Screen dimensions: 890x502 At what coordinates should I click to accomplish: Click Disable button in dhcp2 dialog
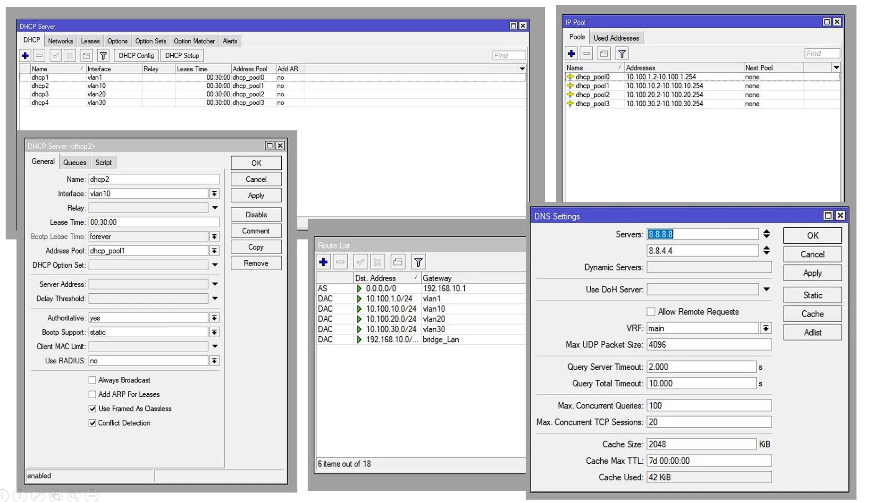click(x=256, y=215)
